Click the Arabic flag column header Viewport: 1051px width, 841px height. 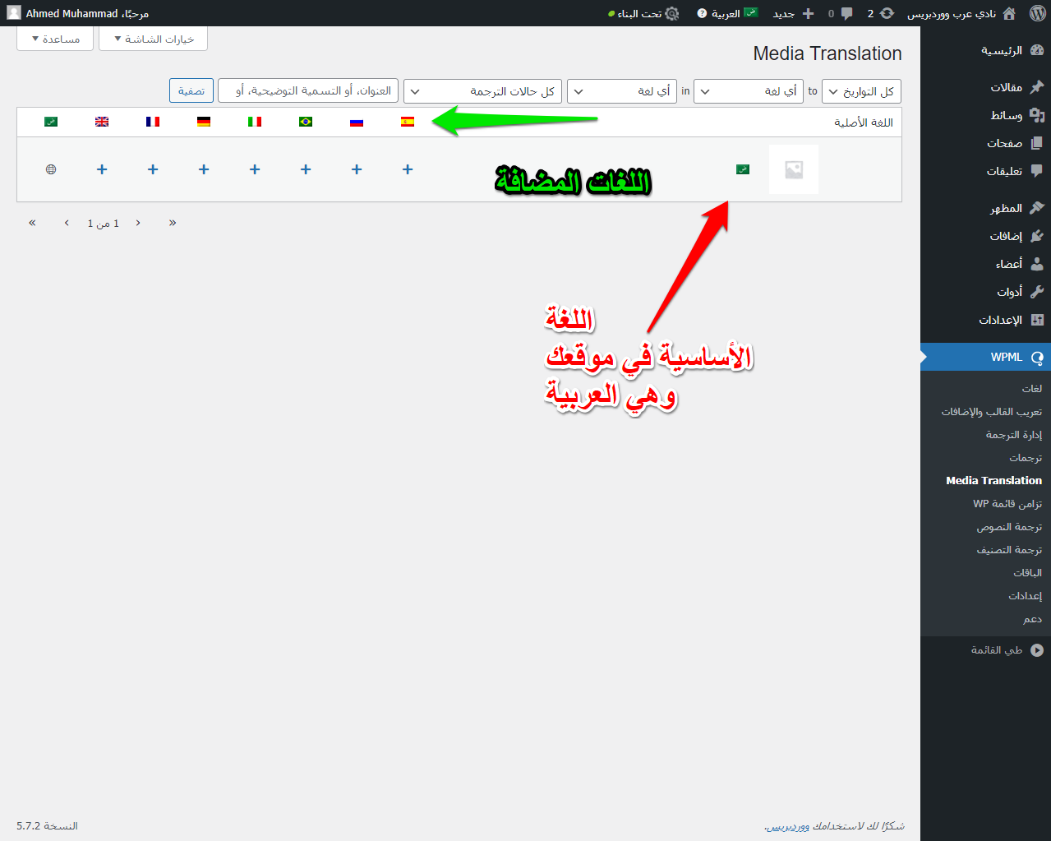coord(51,122)
